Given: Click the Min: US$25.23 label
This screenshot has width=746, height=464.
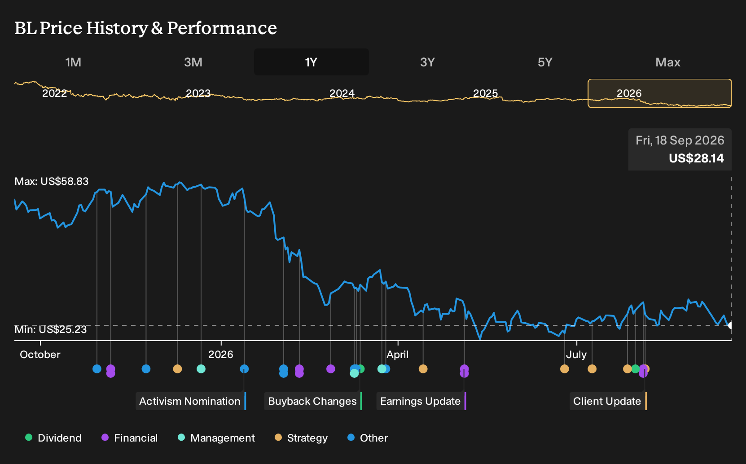Looking at the screenshot, I should point(51,329).
